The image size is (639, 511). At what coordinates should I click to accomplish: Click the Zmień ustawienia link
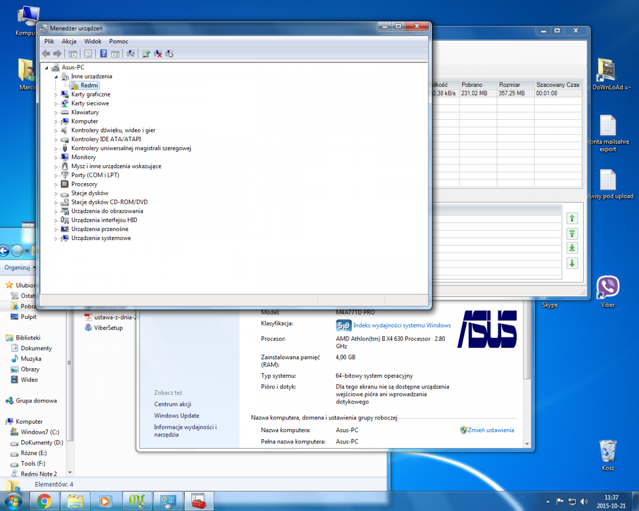coord(490,430)
